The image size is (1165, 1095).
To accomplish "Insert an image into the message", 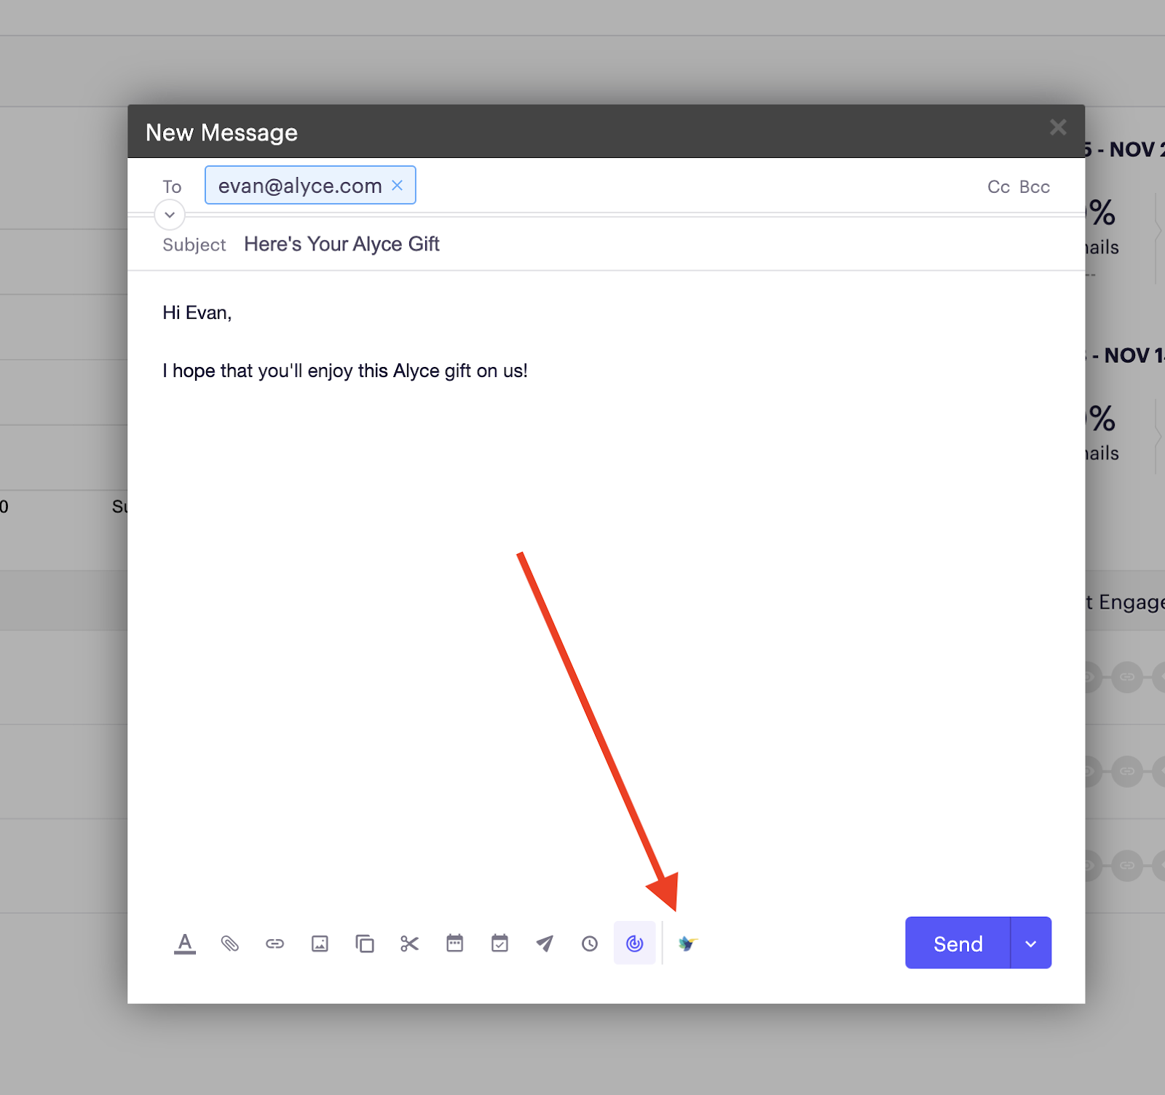I will [x=320, y=944].
